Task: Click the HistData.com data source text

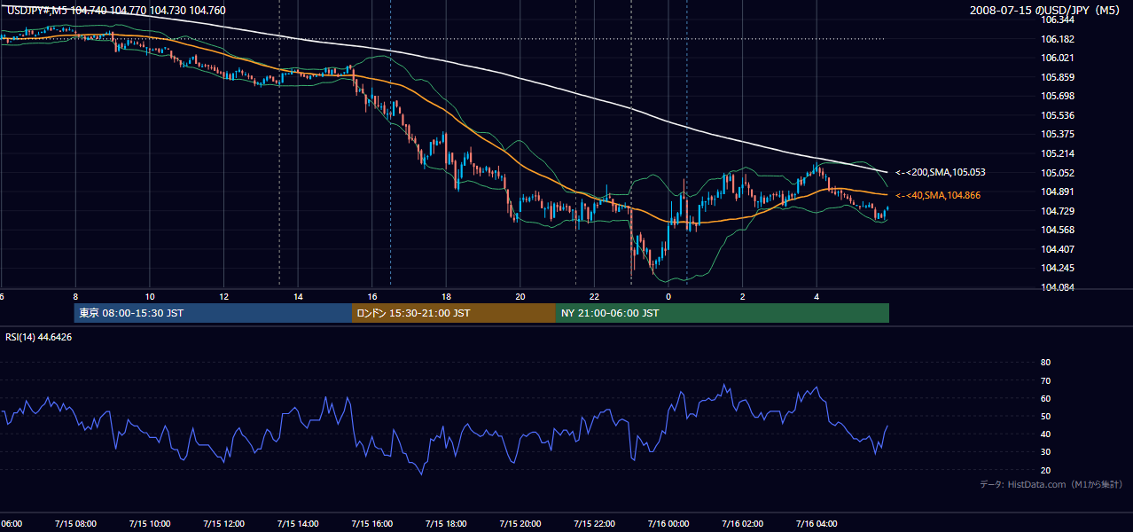Action: click(x=1051, y=484)
